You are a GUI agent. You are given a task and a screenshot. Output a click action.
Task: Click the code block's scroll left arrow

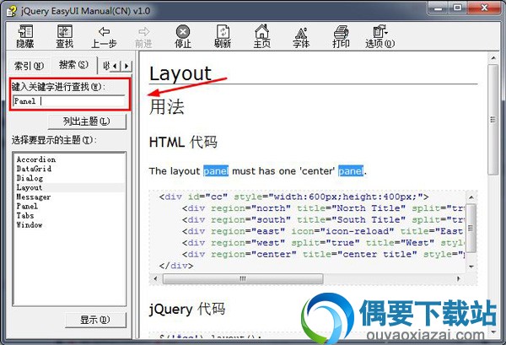(155, 278)
